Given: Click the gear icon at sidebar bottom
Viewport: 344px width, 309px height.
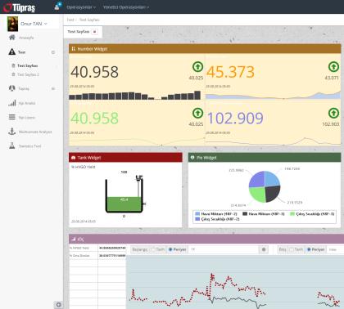Looking at the screenshot, I should point(58,305).
